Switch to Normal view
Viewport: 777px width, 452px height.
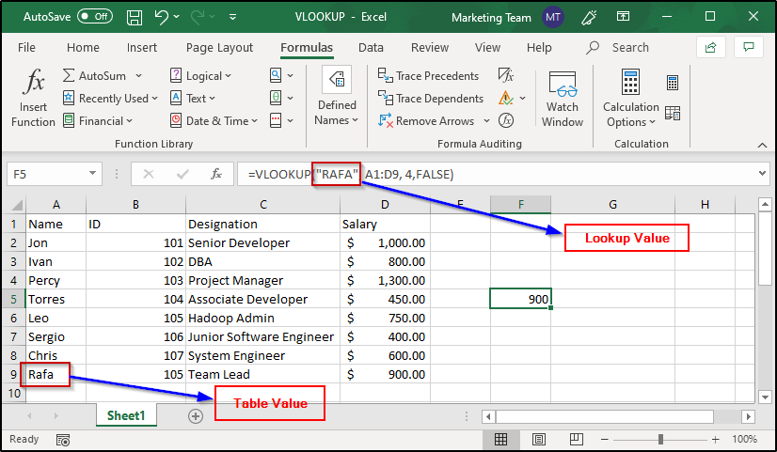coord(501,439)
